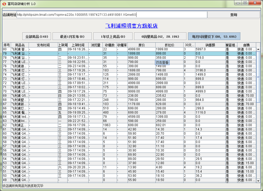The height and width of the screenshot is (191, 263).
Task: Select the 全部商品 (149) filter tab
Action: coord(37,36)
